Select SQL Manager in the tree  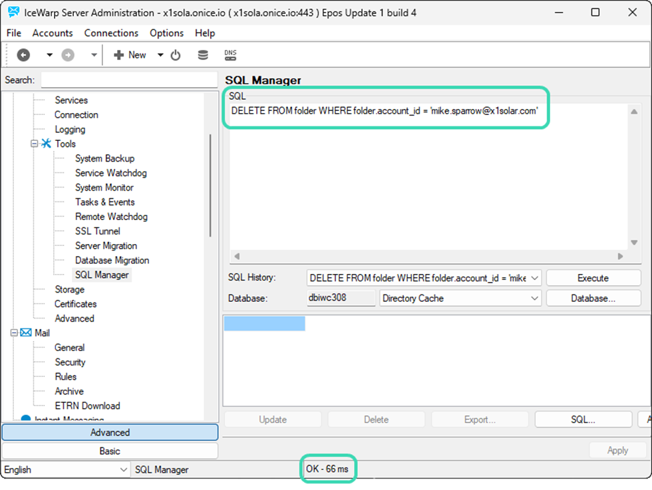pyautogui.click(x=102, y=275)
